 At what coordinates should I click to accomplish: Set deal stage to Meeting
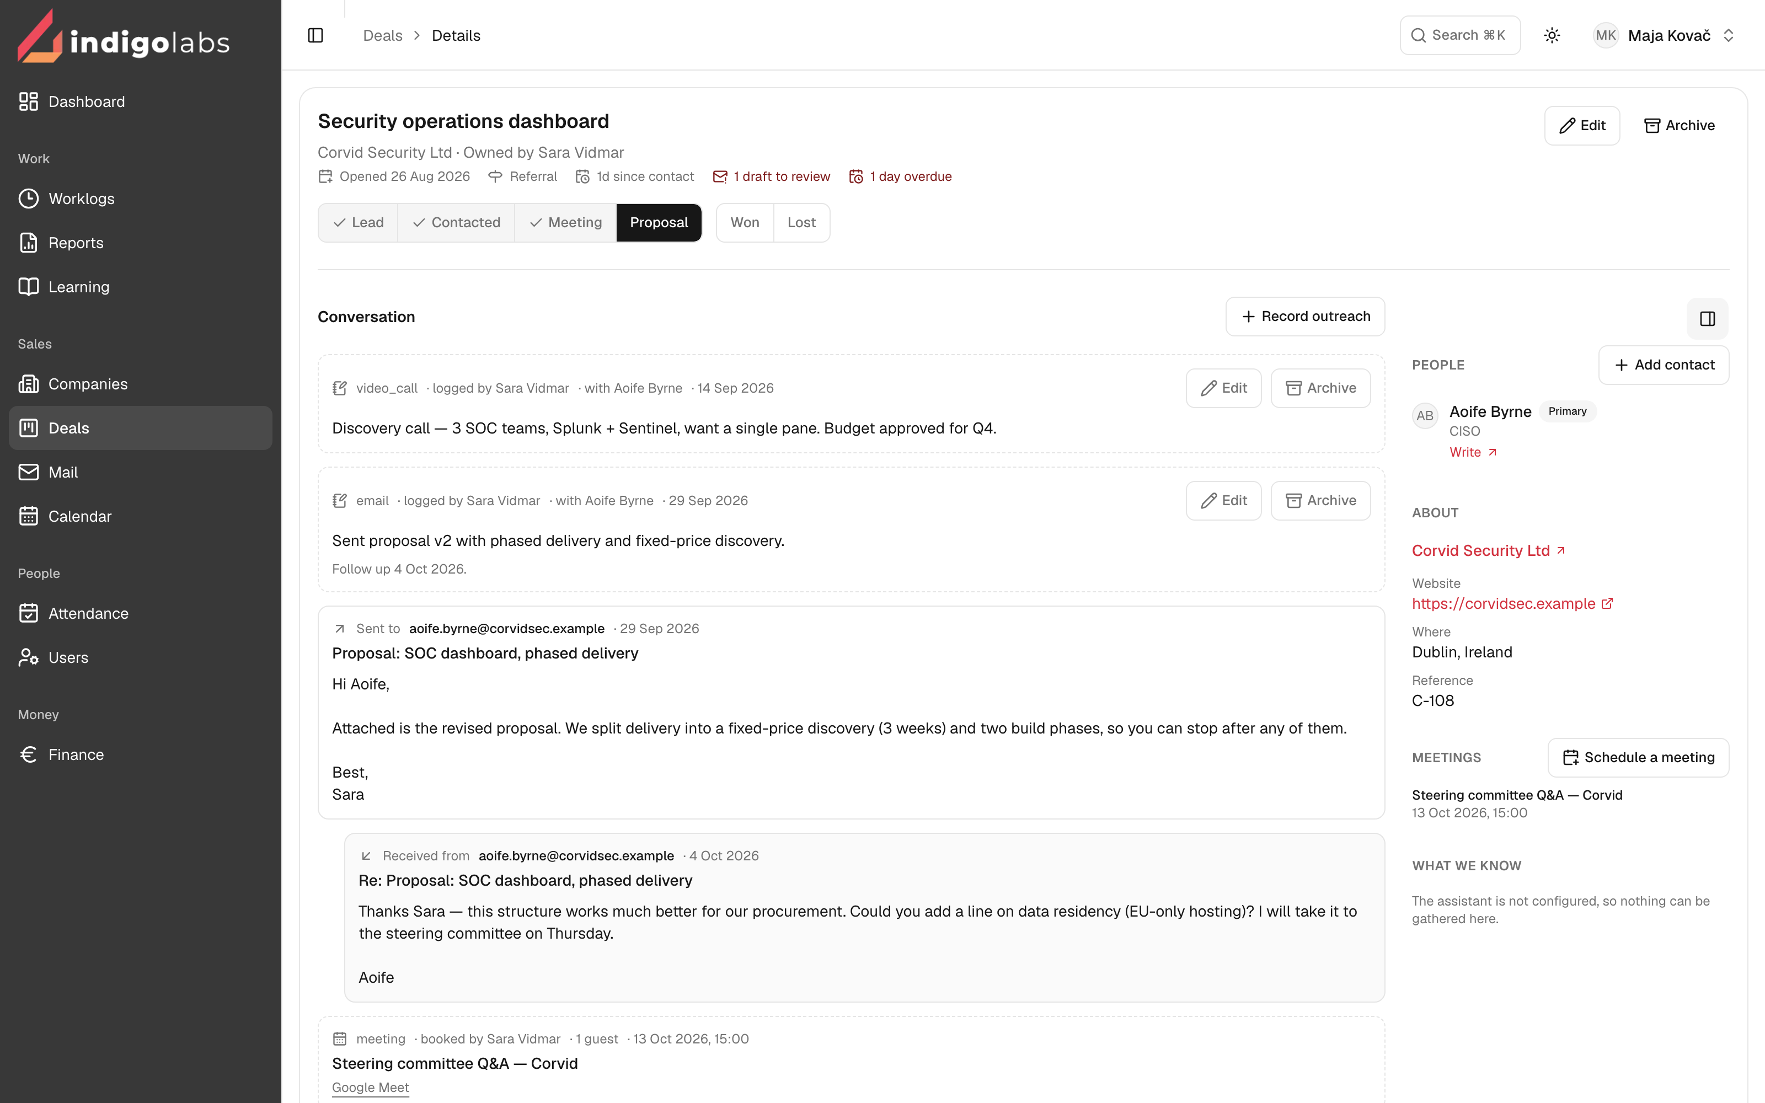(x=565, y=222)
